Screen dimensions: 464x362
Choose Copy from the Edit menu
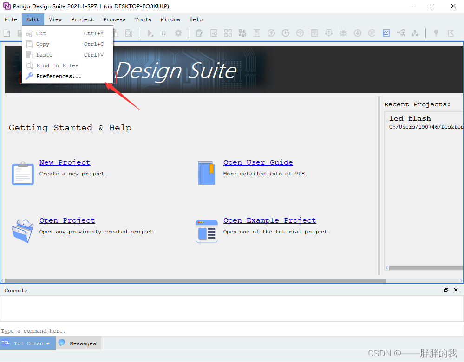pos(67,44)
